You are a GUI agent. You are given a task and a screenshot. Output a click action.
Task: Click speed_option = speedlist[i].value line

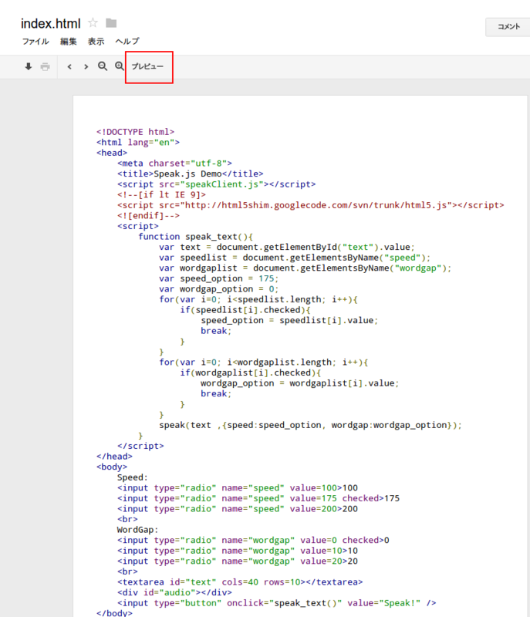tap(289, 320)
